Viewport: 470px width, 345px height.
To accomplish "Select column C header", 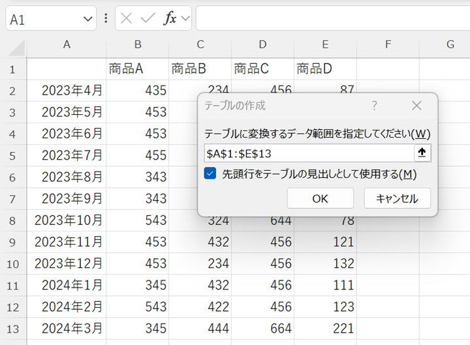I will (200, 44).
